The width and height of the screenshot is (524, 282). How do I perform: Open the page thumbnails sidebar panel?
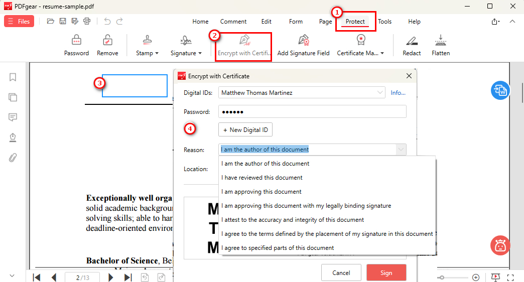tap(13, 97)
